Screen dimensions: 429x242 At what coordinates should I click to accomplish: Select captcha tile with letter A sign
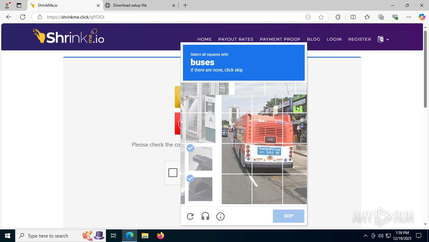(x=200, y=128)
